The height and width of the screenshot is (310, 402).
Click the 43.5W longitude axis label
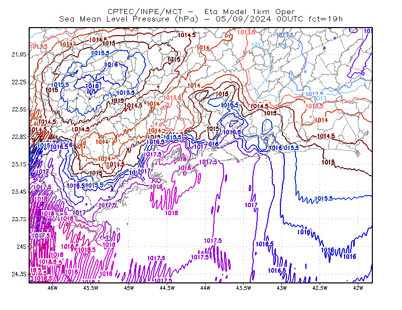[x=244, y=288]
